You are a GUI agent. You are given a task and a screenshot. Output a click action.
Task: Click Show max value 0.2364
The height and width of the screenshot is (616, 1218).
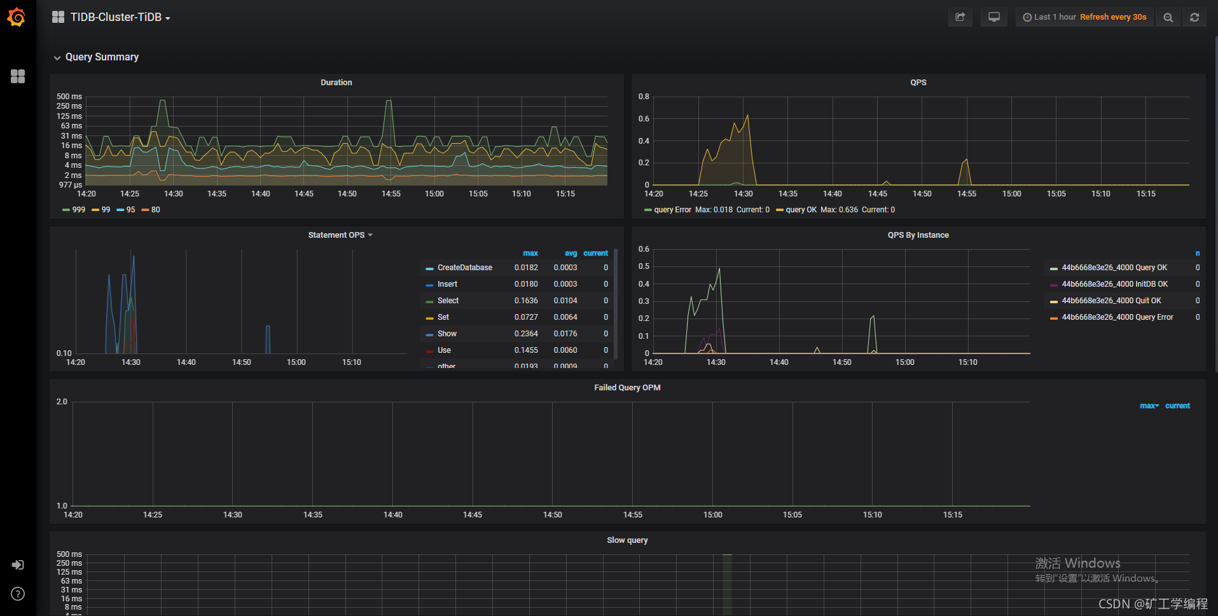pyautogui.click(x=526, y=334)
